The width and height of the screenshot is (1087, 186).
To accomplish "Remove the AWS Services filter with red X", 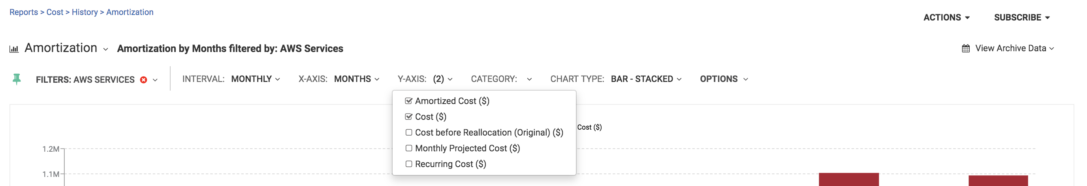I will [x=143, y=80].
